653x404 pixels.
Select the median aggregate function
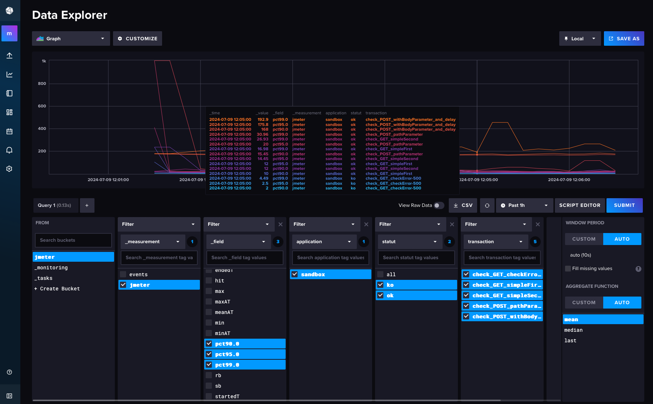(603, 330)
